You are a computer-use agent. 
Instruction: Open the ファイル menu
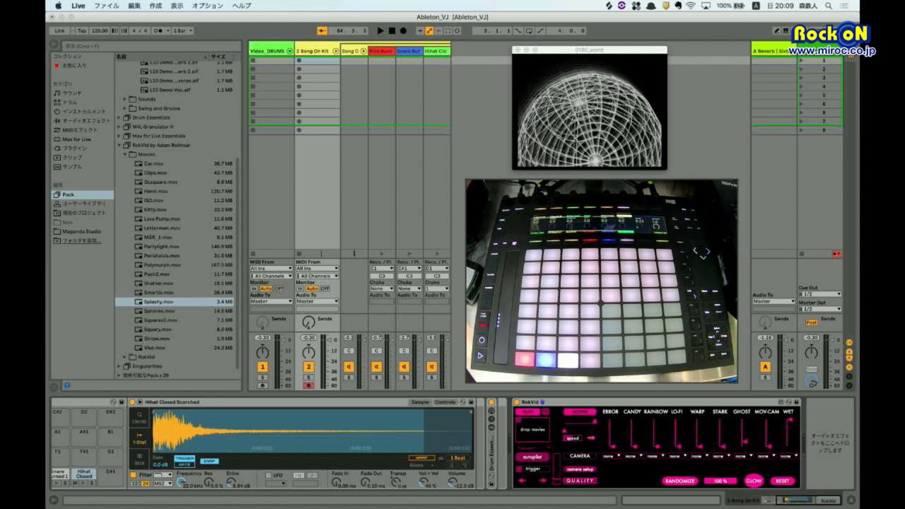(107, 6)
